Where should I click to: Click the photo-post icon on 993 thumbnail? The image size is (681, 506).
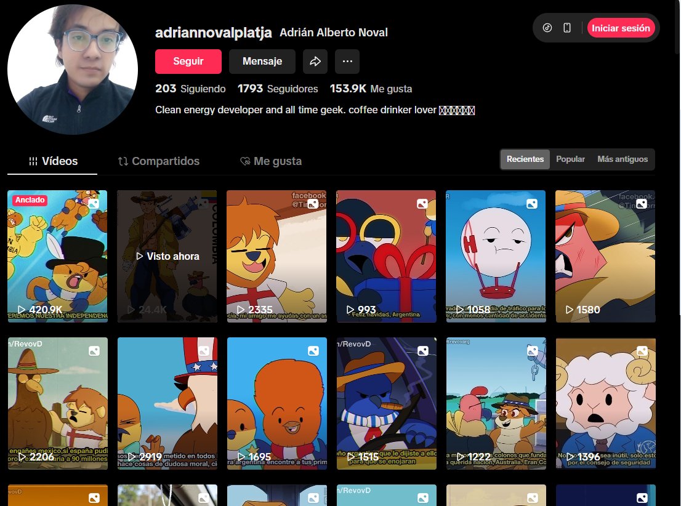pyautogui.click(x=422, y=204)
